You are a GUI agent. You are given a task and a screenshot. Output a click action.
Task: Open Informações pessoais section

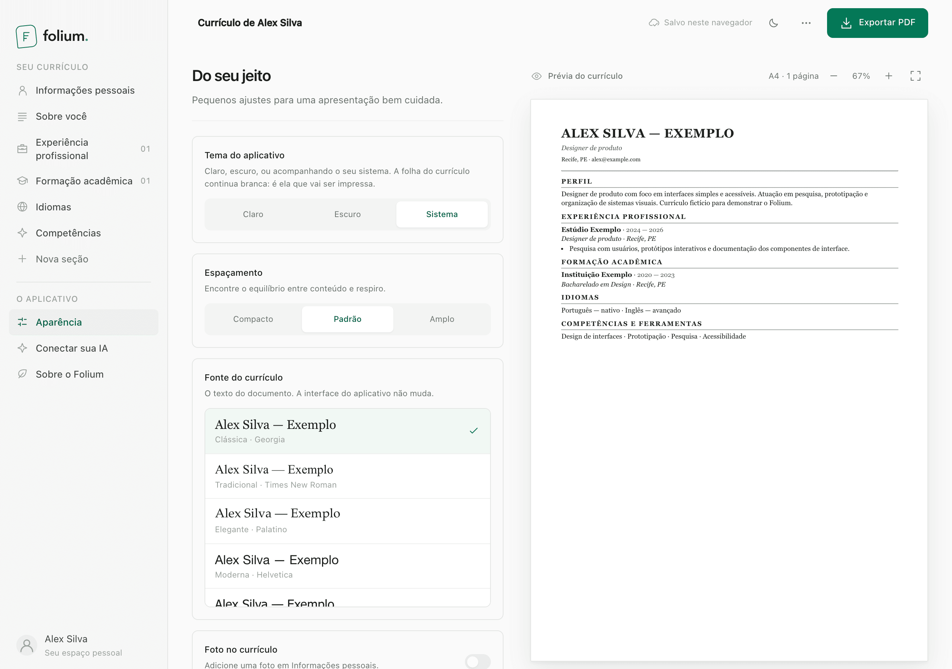84,90
